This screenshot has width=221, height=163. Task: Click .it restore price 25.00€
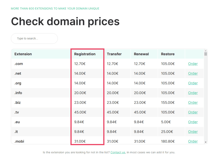[x=167, y=132]
